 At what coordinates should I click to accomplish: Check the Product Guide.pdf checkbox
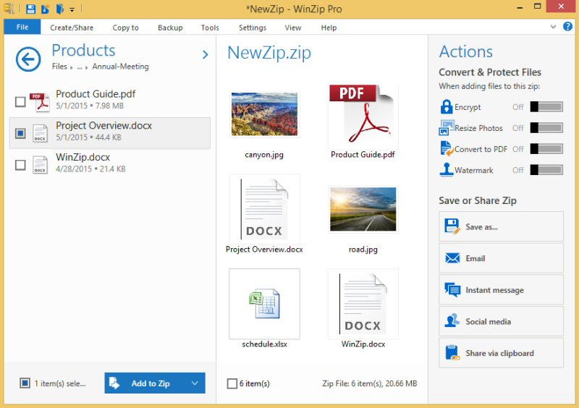[x=20, y=102]
